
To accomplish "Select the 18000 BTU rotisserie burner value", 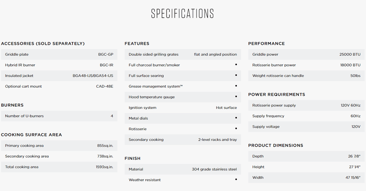I will [x=350, y=65].
